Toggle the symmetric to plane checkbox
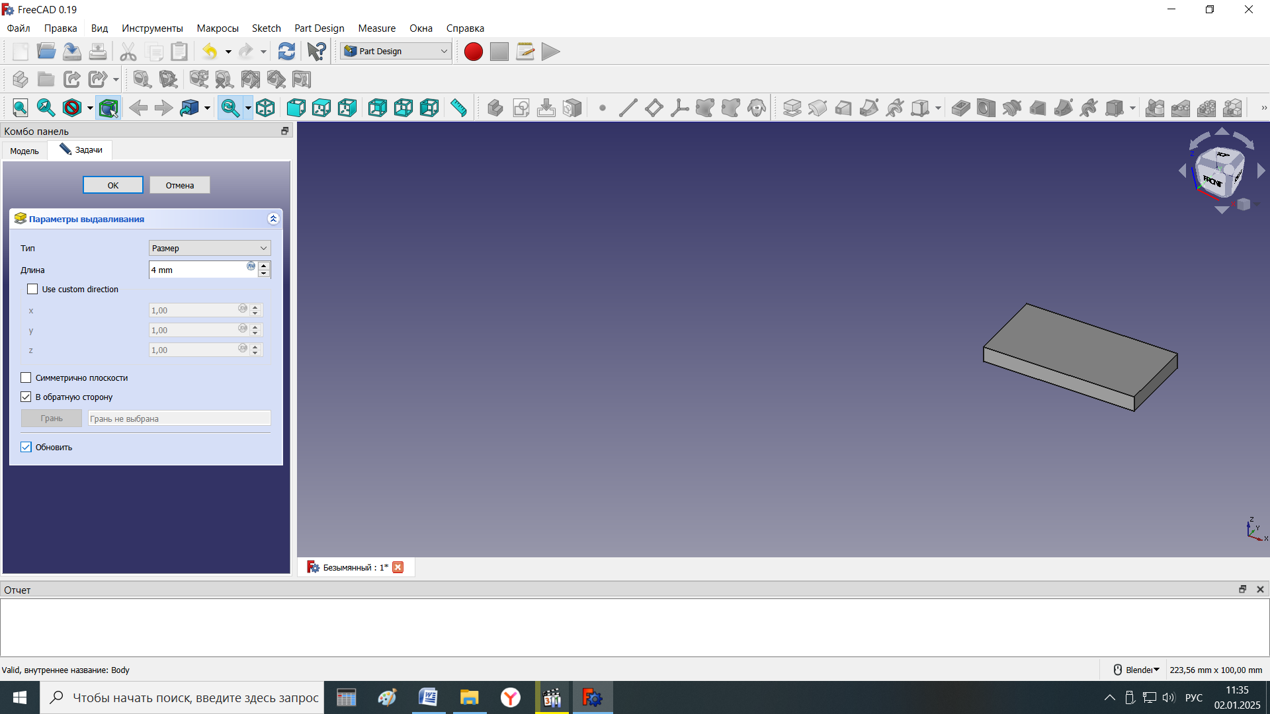 click(x=26, y=378)
